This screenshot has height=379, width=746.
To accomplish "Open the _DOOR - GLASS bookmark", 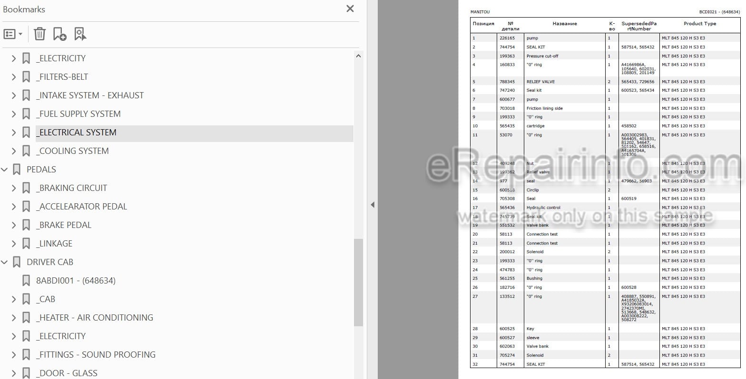I will [x=67, y=373].
